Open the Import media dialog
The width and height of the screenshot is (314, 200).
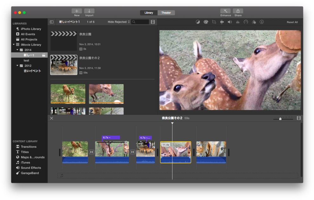pyautogui.click(x=89, y=12)
